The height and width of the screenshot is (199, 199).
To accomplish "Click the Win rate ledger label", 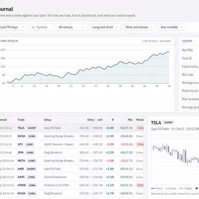I will click(x=188, y=75).
